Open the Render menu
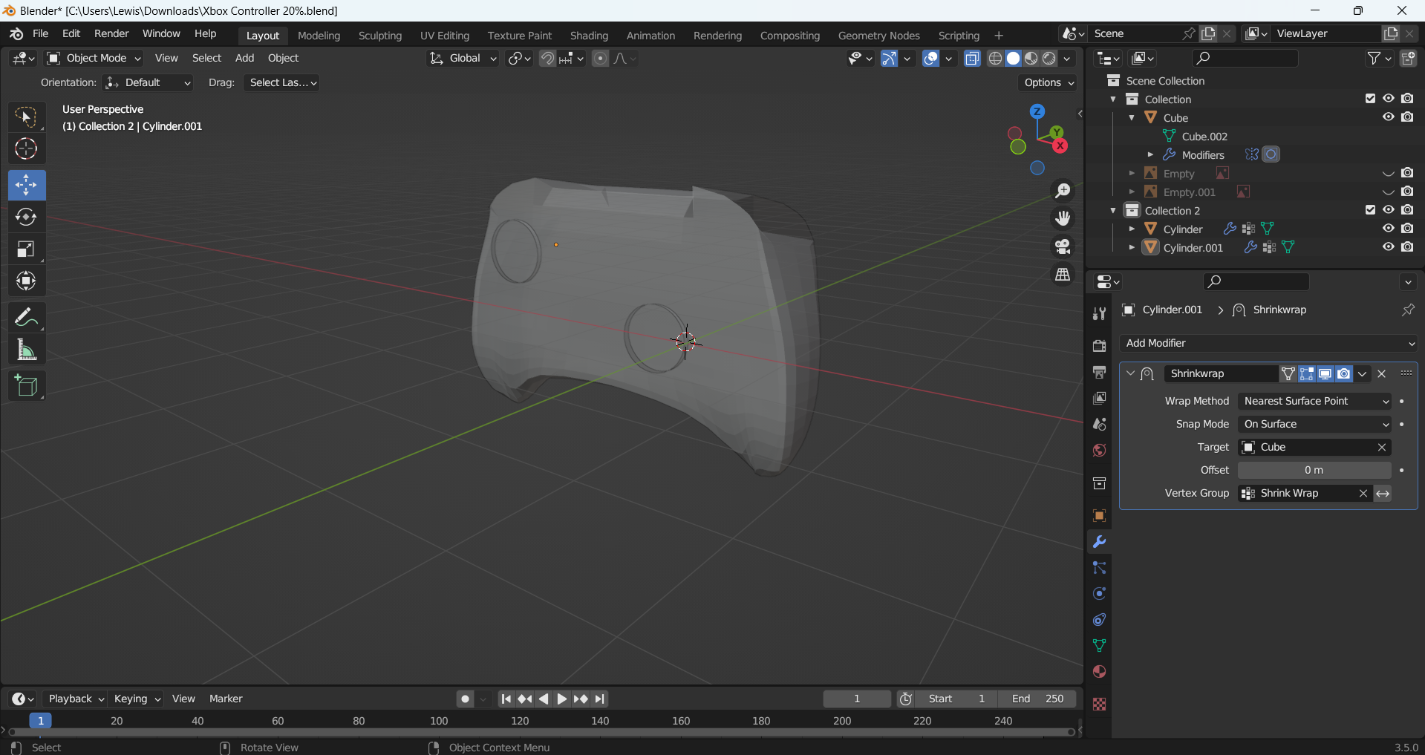The width and height of the screenshot is (1425, 755). [111, 34]
